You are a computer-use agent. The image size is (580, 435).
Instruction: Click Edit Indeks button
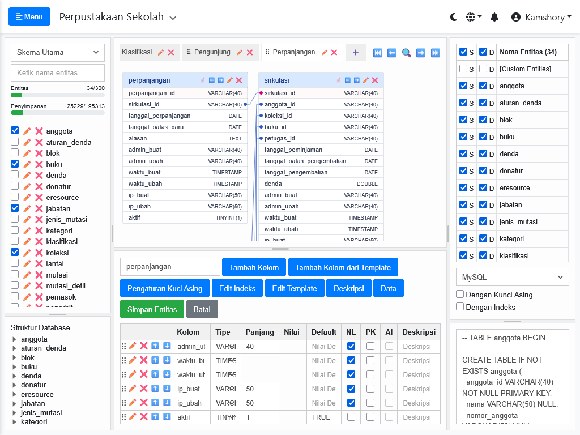coord(237,288)
